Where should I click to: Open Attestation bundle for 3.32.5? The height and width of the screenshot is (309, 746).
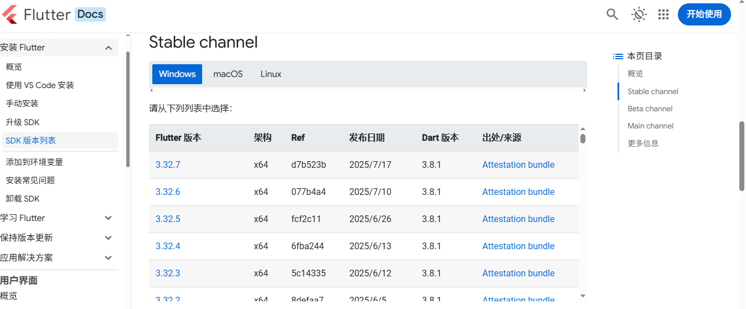click(x=518, y=219)
